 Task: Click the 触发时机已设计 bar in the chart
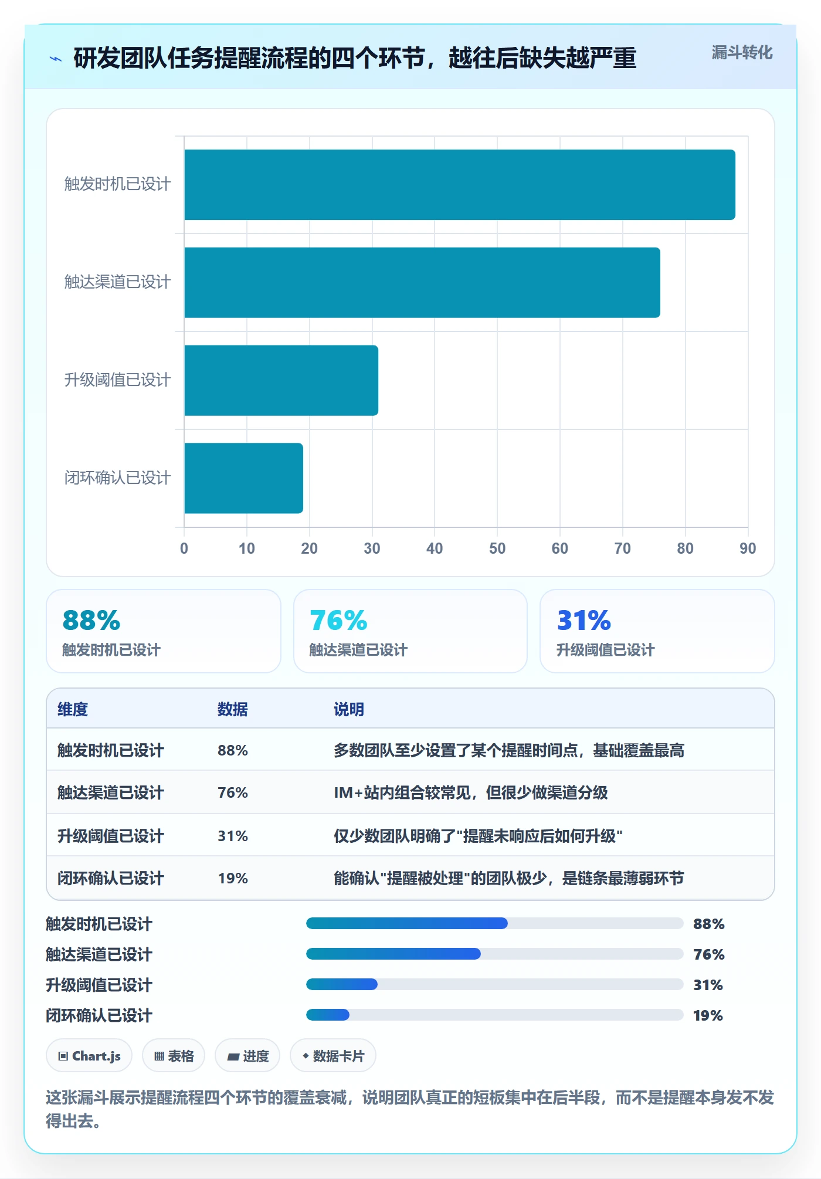460,185
